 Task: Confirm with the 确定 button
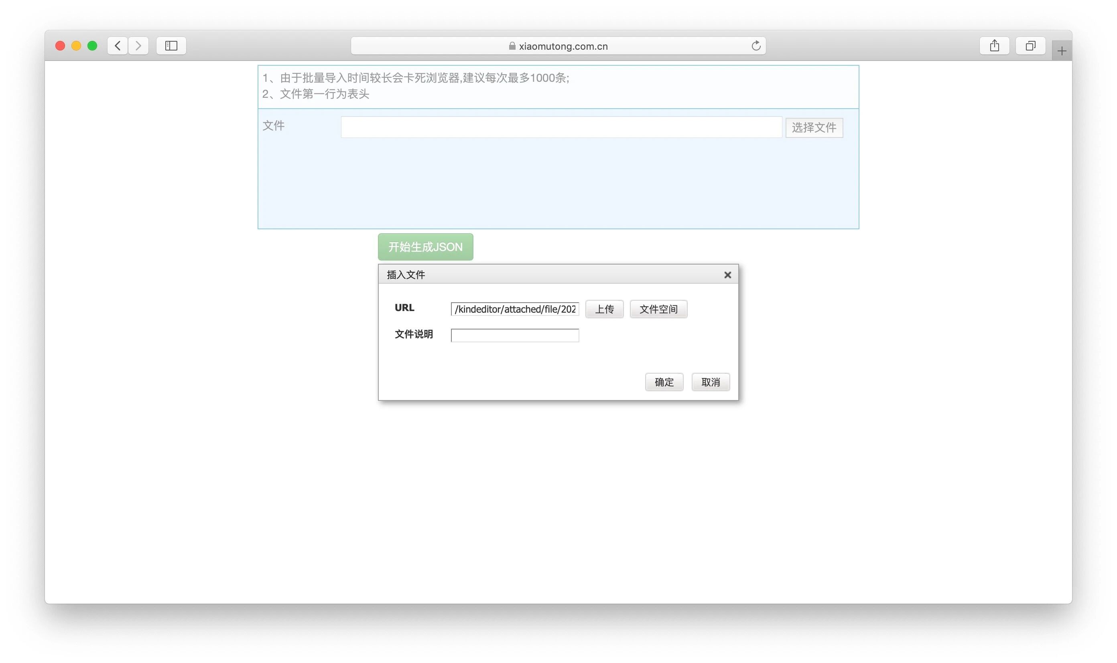coord(664,382)
